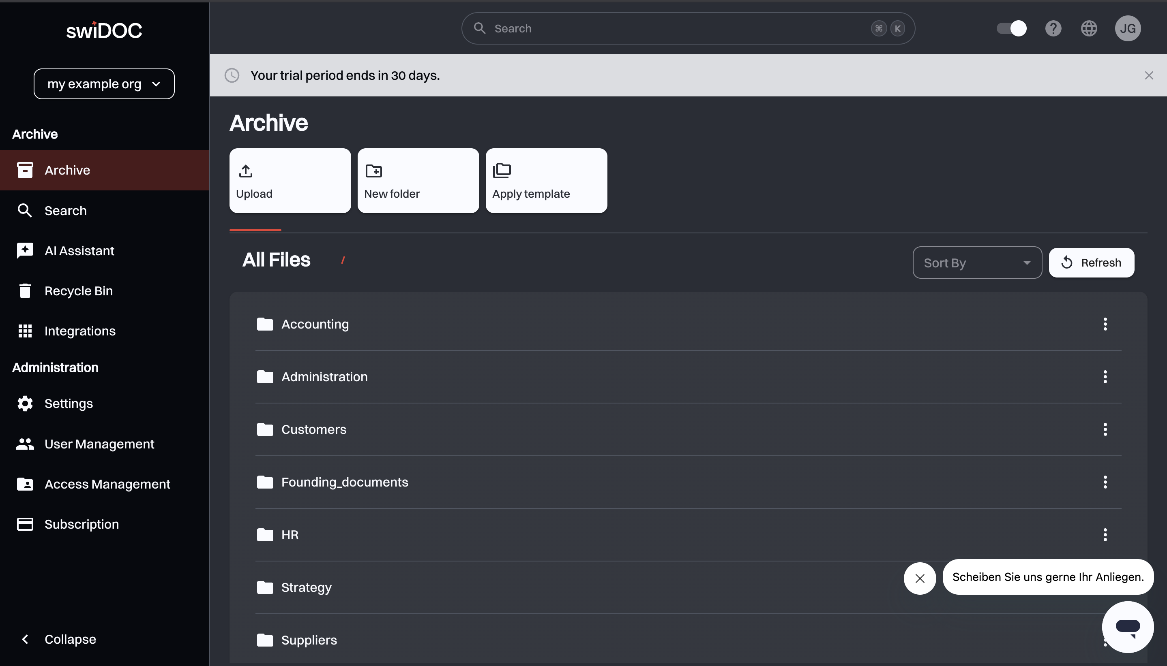Click the Access Management folder icon
Viewport: 1167px width, 666px height.
(25, 484)
